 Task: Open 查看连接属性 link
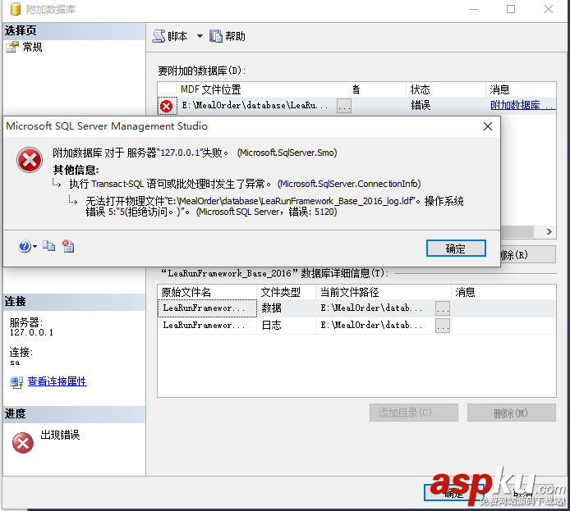pyautogui.click(x=57, y=381)
